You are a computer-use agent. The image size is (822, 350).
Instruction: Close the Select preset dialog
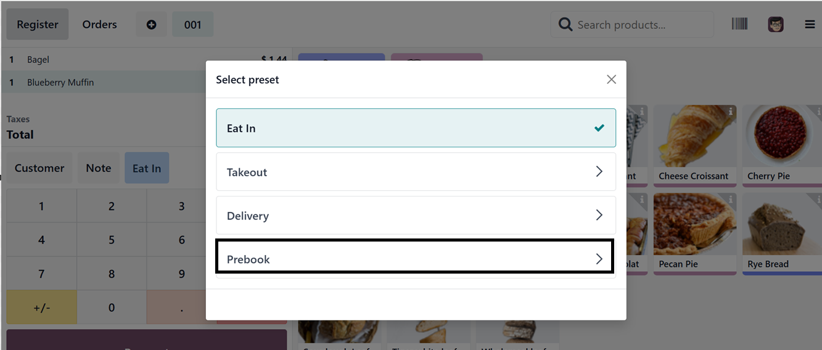tap(611, 79)
